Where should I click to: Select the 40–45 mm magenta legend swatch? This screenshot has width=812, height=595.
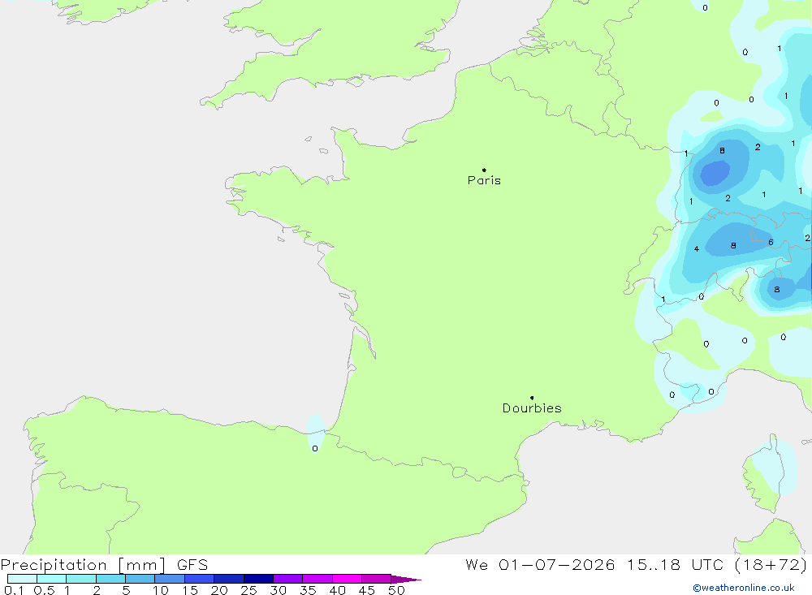[x=347, y=579]
